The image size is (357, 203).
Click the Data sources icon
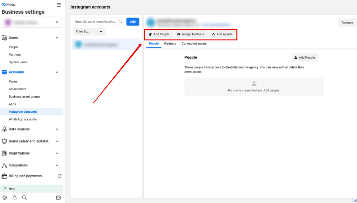tap(4, 129)
